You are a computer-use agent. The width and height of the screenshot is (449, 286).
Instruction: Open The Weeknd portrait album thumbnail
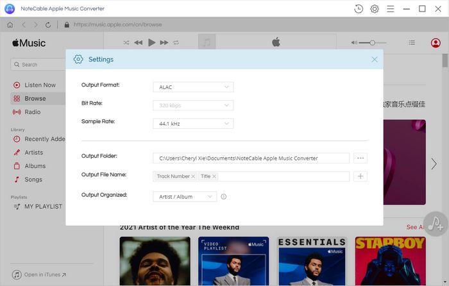155,261
